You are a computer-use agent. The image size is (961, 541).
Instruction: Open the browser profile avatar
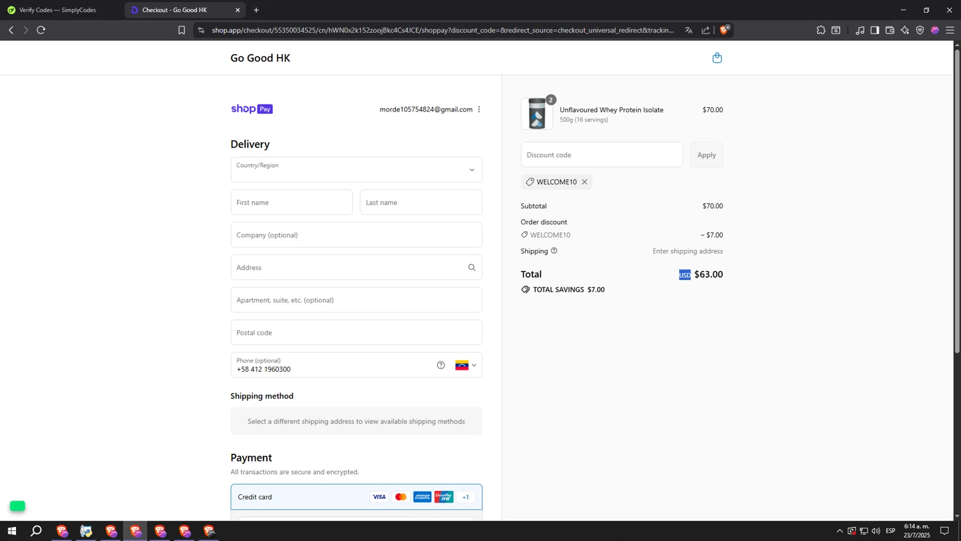click(x=935, y=30)
